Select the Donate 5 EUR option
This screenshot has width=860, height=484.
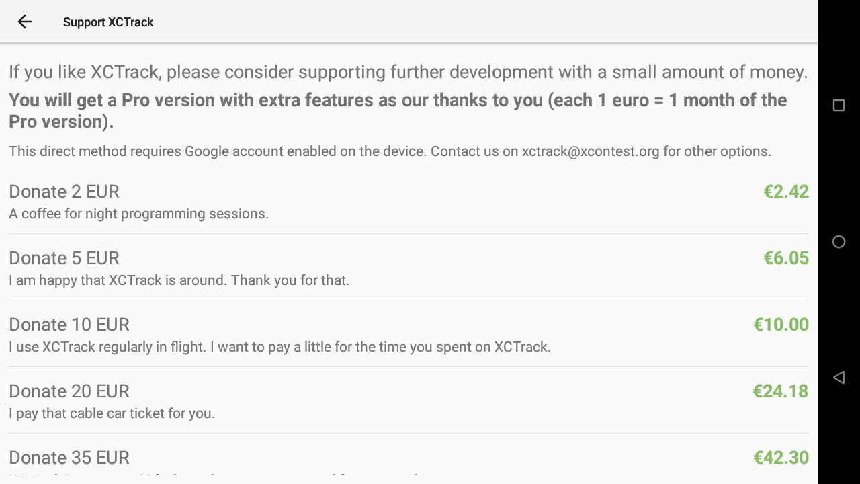(408, 268)
